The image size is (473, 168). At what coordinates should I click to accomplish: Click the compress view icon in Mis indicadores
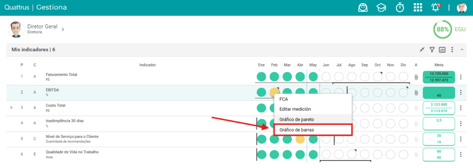tap(422, 49)
